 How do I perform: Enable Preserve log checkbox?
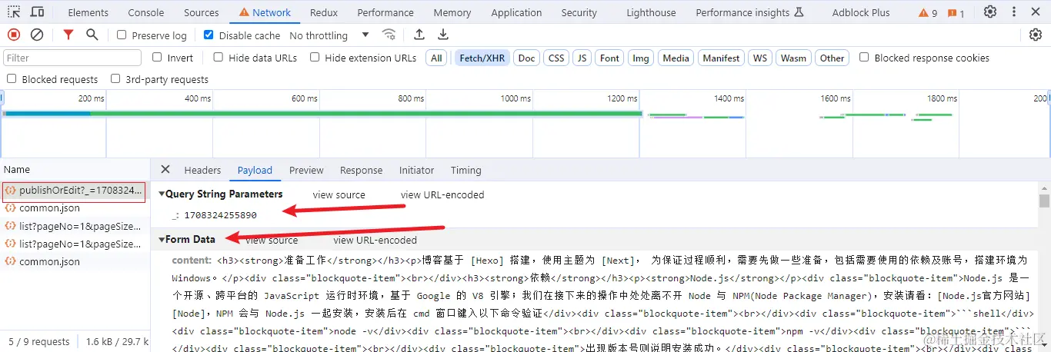point(122,35)
